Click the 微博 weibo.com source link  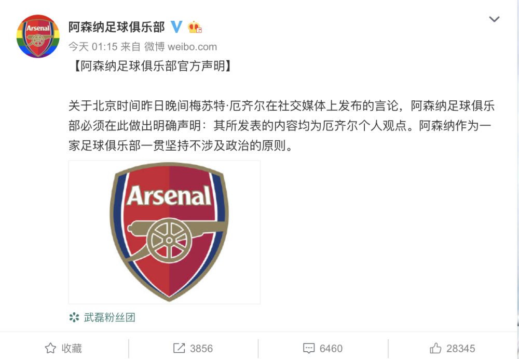181,47
